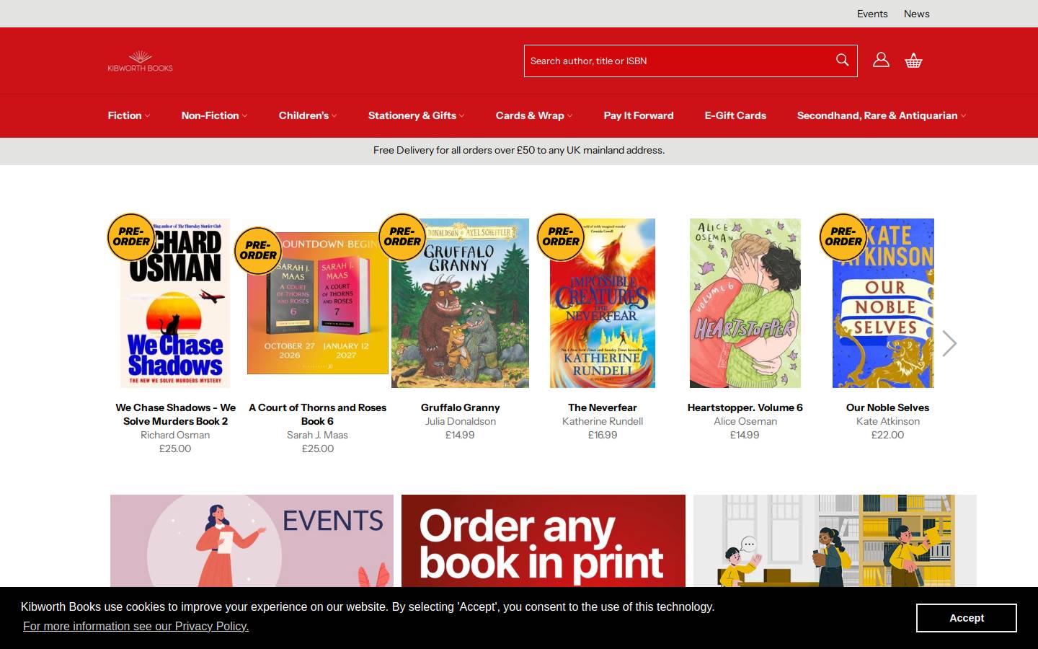Click the £16.99 price of The Neverfear
The height and width of the screenshot is (649, 1038).
click(x=603, y=435)
